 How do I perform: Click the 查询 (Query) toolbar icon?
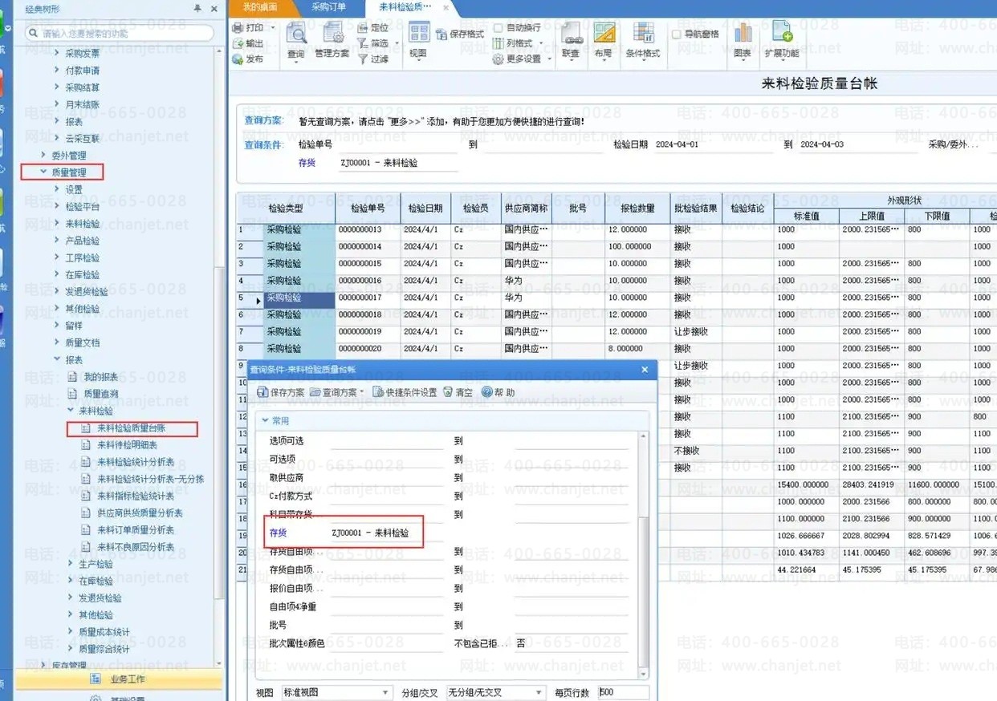point(296,36)
